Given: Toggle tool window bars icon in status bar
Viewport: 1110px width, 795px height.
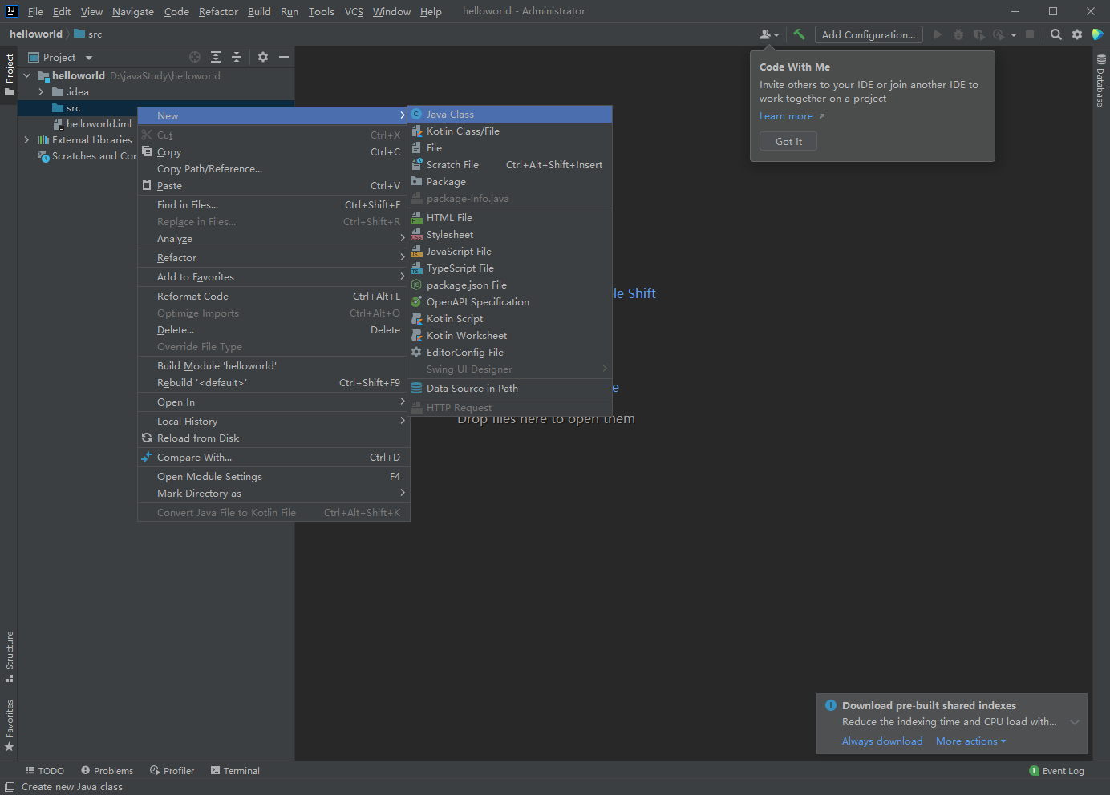Looking at the screenshot, I should point(10,787).
